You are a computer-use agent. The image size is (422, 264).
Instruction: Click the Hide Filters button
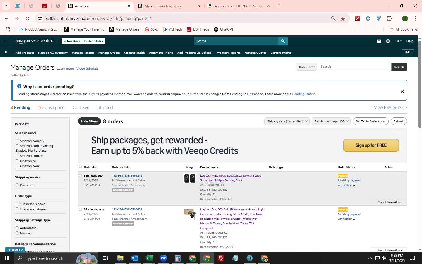point(89,121)
